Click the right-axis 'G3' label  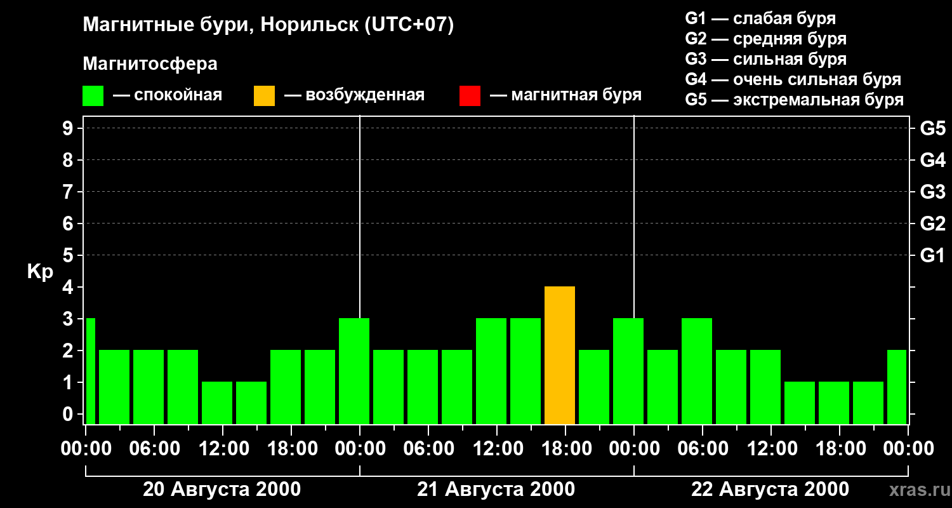[933, 192]
